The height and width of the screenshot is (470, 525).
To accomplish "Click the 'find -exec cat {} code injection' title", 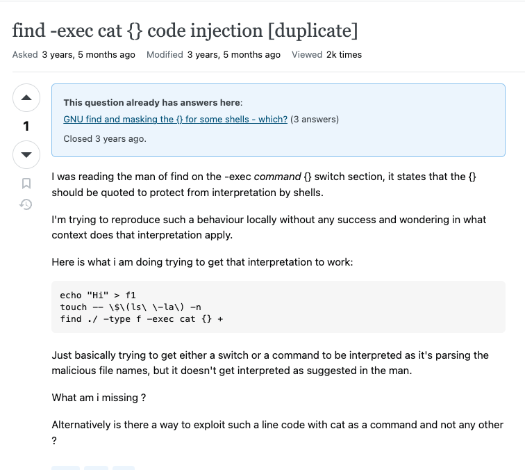I will coord(185,31).
